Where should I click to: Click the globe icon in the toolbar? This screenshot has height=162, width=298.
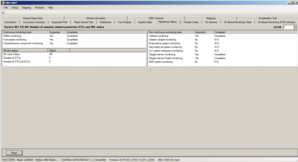(3, 13)
